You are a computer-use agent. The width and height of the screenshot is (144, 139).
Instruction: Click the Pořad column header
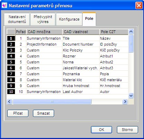21,32
